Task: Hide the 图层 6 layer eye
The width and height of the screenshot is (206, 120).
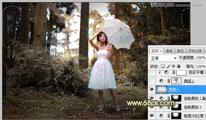Action: [x=152, y=89]
